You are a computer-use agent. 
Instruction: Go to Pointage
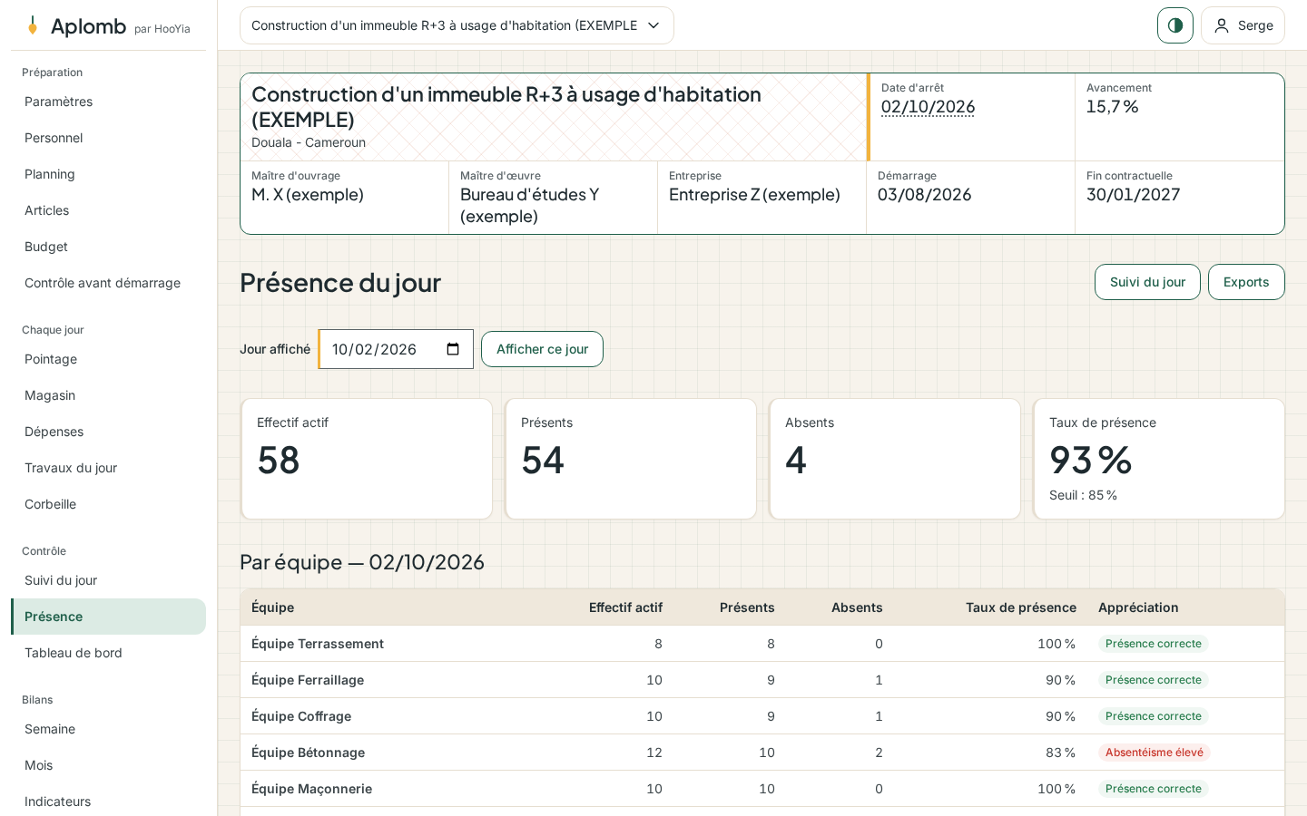pyautogui.click(x=108, y=359)
